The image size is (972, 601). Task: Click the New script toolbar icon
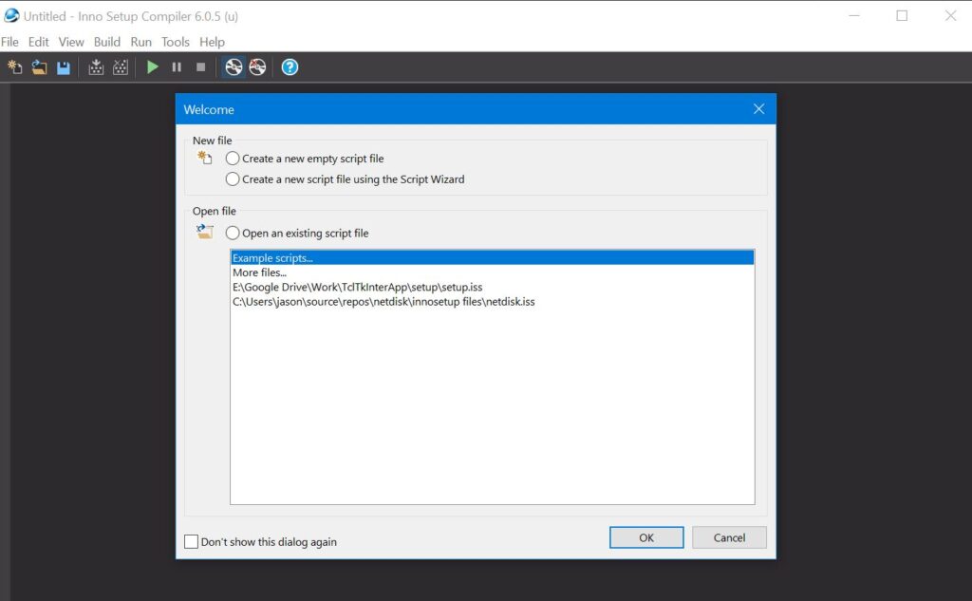pyautogui.click(x=15, y=67)
